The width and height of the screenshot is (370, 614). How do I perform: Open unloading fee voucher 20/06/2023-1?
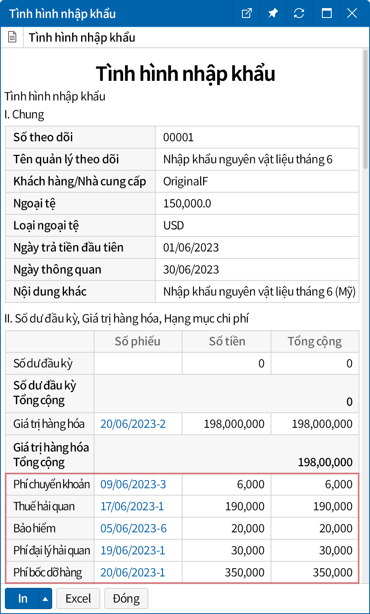133,573
